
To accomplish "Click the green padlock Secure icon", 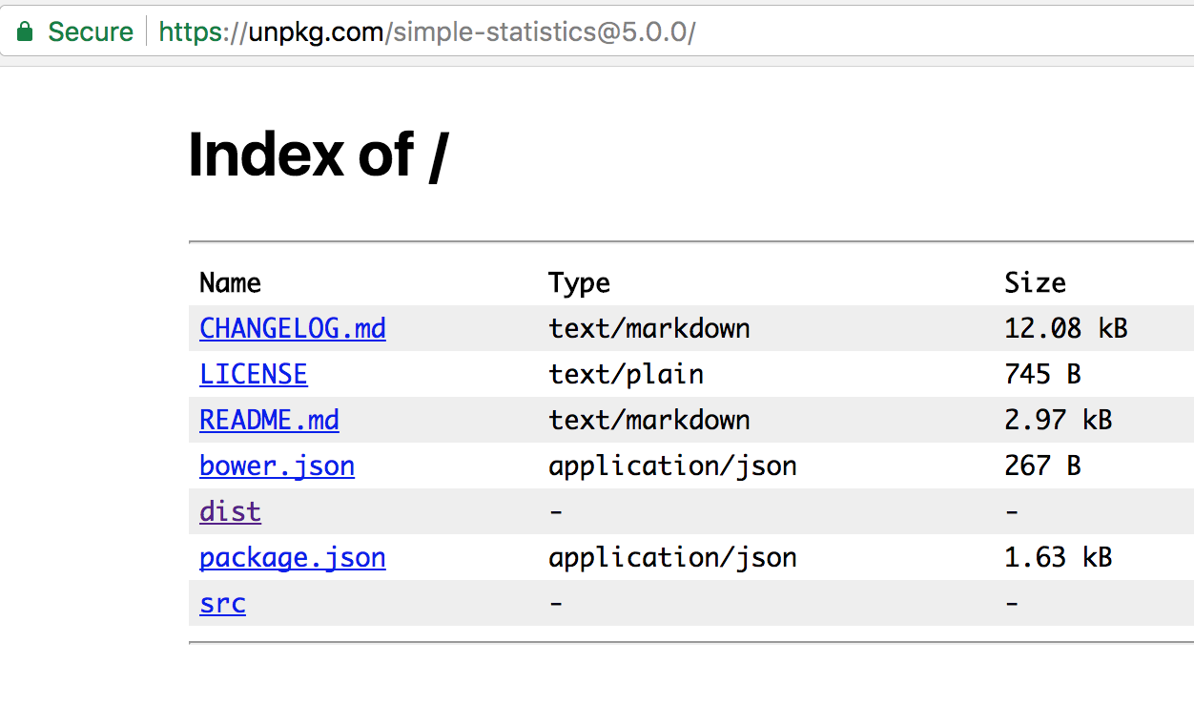I will pos(26,32).
